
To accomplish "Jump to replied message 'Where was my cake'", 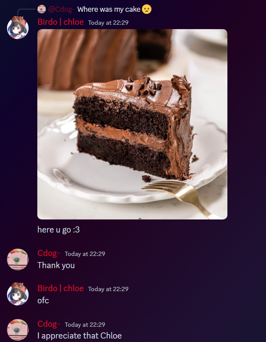I will click(109, 10).
